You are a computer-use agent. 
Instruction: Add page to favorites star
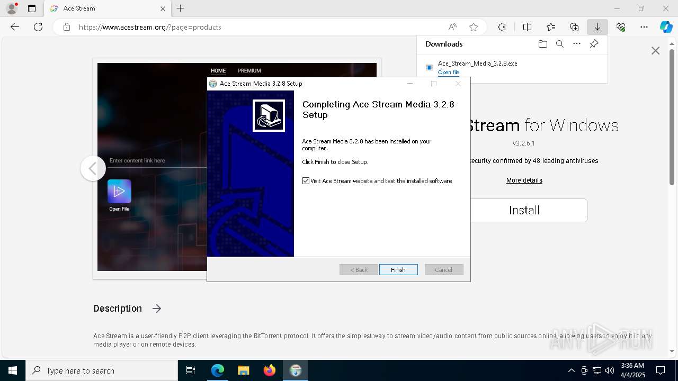pos(474,27)
